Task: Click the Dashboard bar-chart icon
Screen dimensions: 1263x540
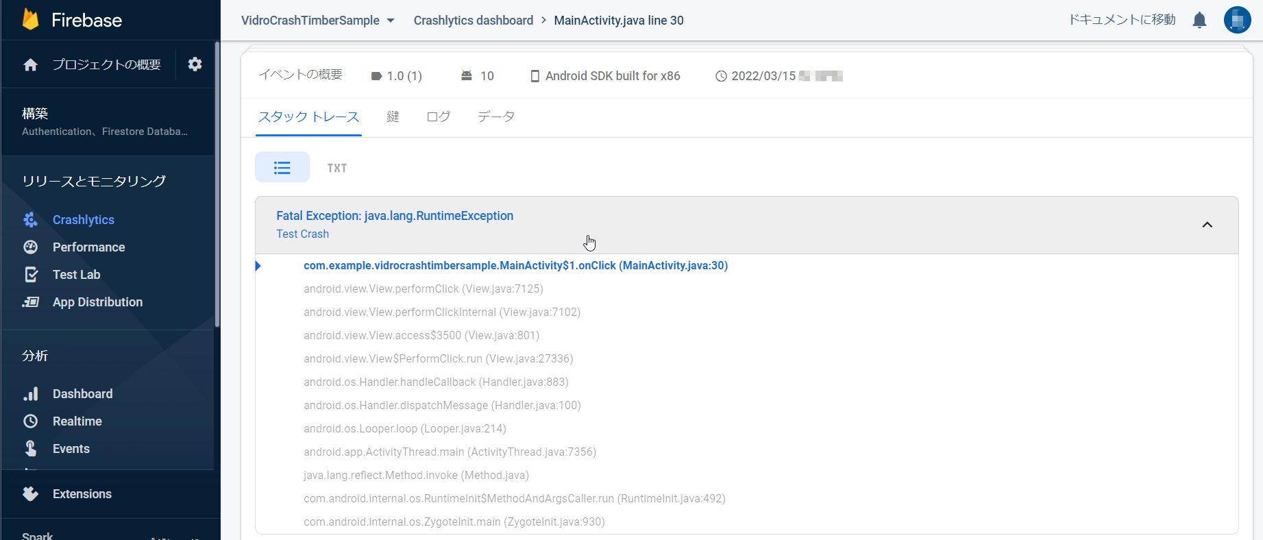Action: 31,393
